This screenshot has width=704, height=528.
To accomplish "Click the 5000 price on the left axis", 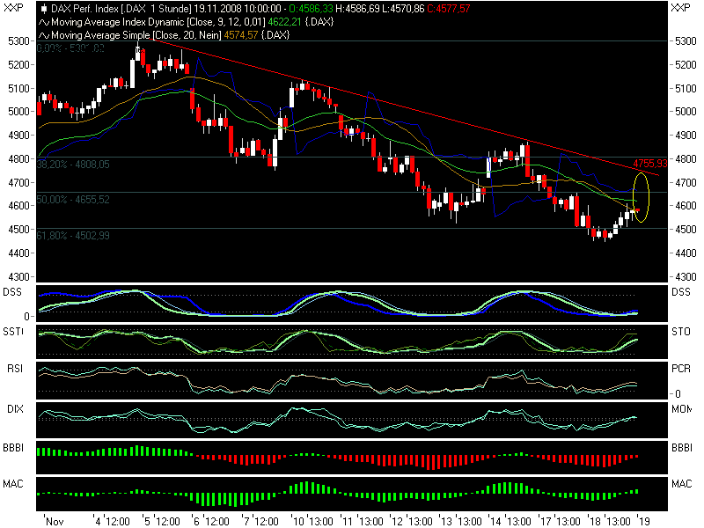I will (x=18, y=112).
